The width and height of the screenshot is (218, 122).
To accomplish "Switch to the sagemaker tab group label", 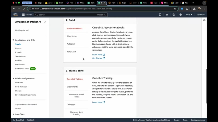I will click(x=27, y=3).
